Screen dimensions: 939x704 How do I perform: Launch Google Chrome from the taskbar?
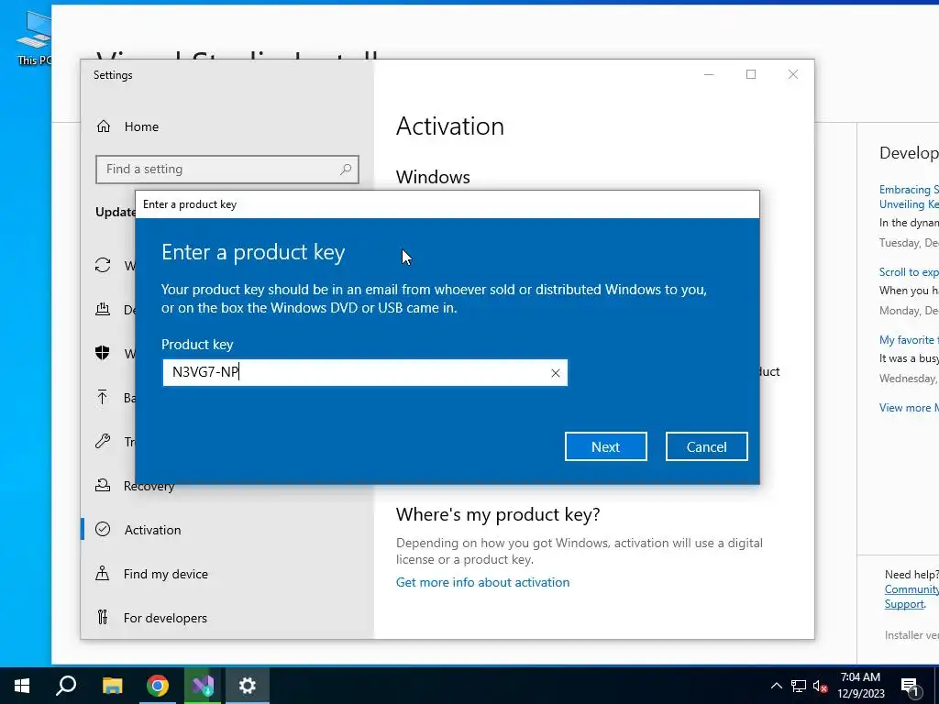click(158, 686)
